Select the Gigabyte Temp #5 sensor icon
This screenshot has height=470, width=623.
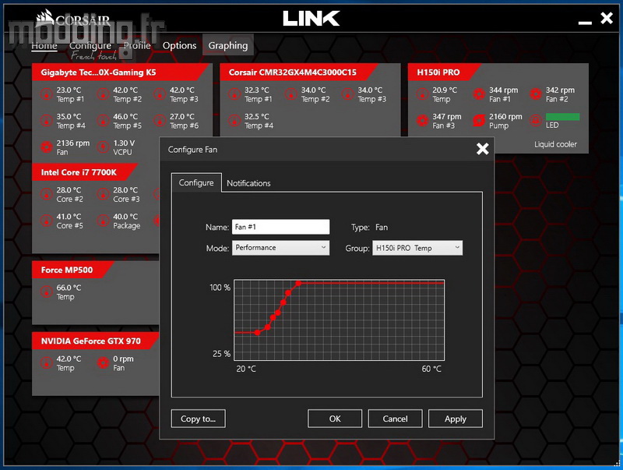tap(104, 121)
